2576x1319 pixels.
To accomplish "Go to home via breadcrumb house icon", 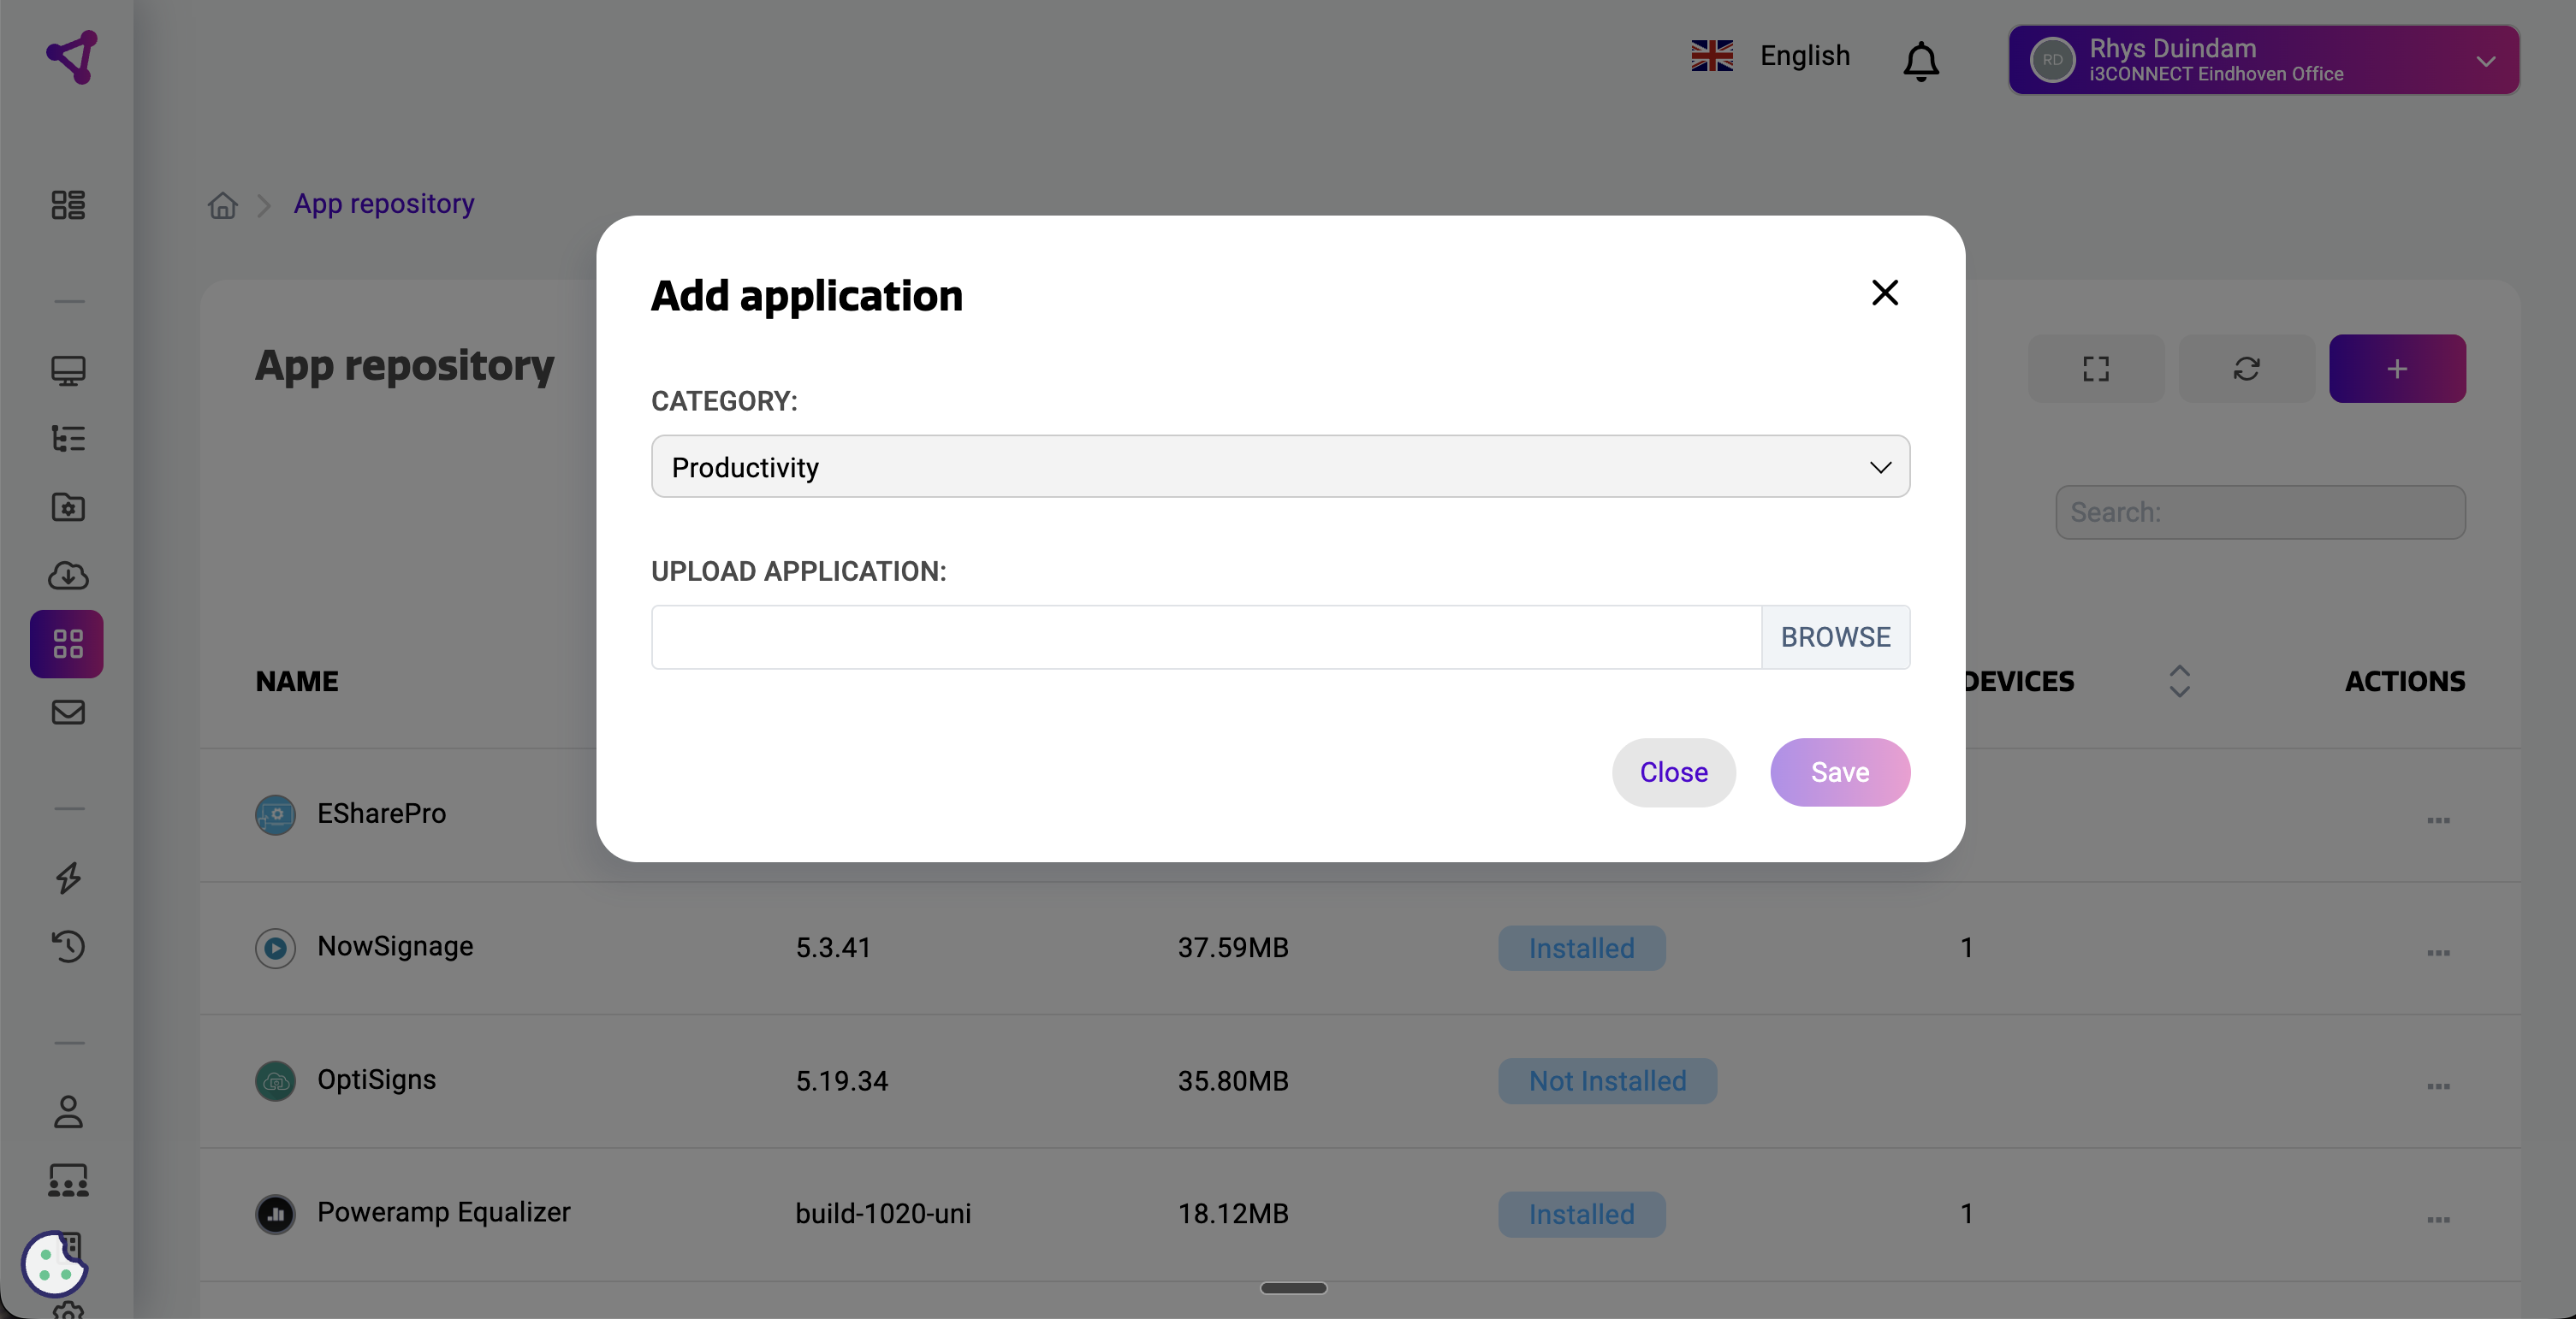I will [222, 204].
